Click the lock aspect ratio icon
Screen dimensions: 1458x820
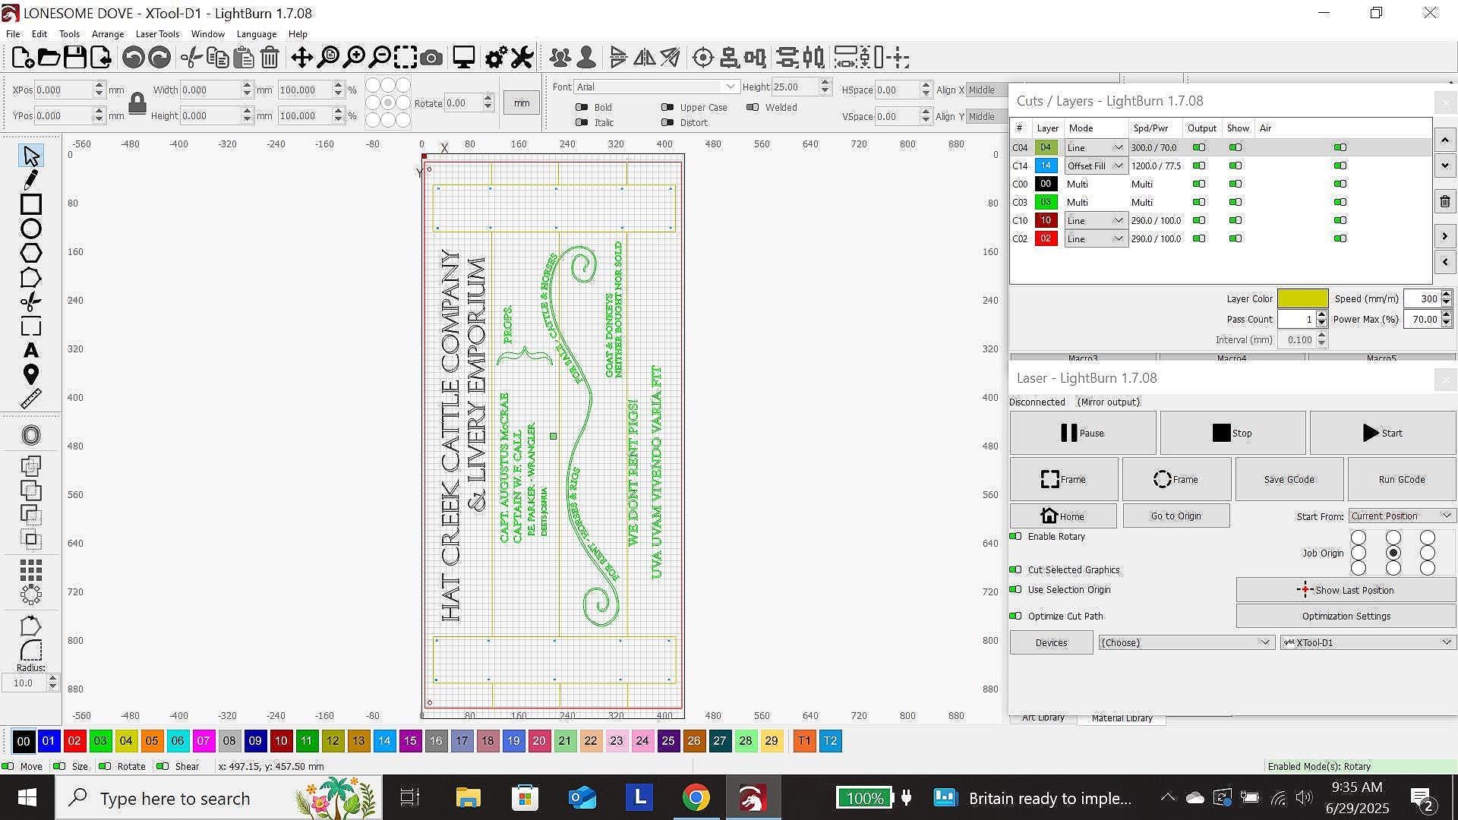coord(137,103)
